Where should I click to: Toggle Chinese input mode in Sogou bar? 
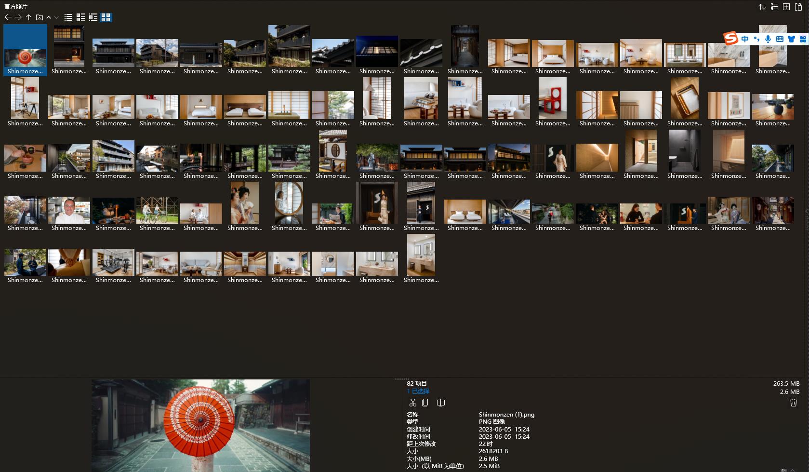745,39
